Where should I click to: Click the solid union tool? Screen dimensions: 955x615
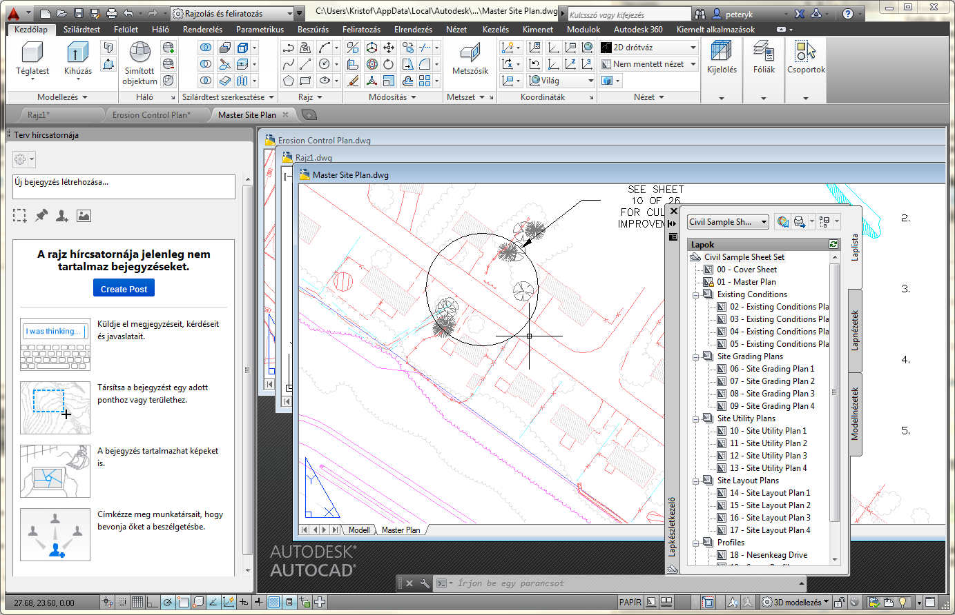[x=206, y=48]
